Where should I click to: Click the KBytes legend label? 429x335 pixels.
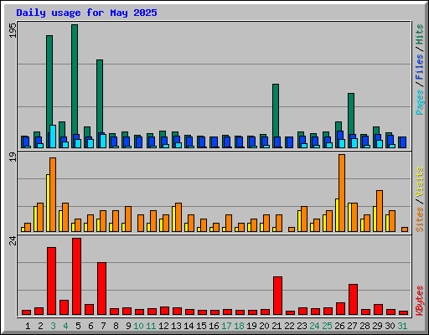[x=419, y=301]
